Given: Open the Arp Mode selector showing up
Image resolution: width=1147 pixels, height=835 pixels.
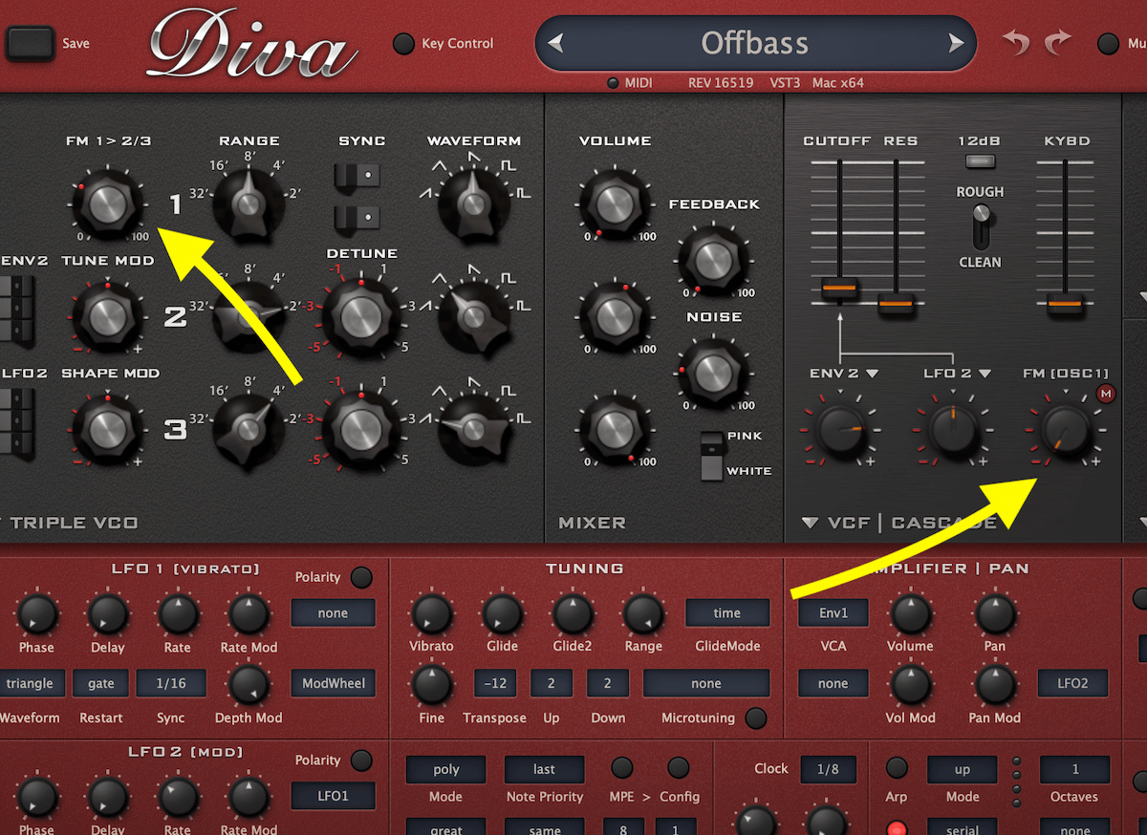Looking at the screenshot, I should coord(963,769).
